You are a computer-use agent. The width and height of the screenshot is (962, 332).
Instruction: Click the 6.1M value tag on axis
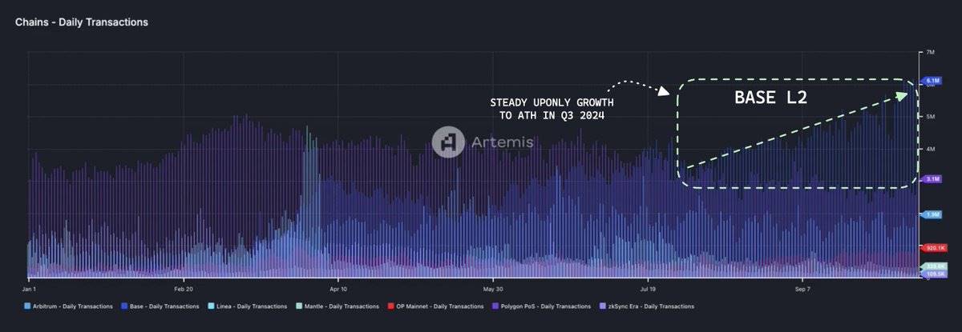tap(932, 81)
